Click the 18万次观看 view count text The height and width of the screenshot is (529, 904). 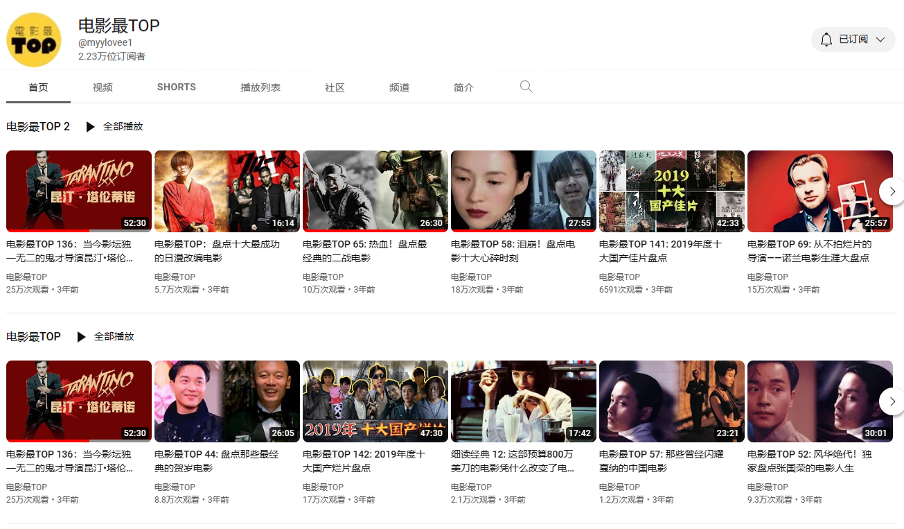[x=472, y=289]
